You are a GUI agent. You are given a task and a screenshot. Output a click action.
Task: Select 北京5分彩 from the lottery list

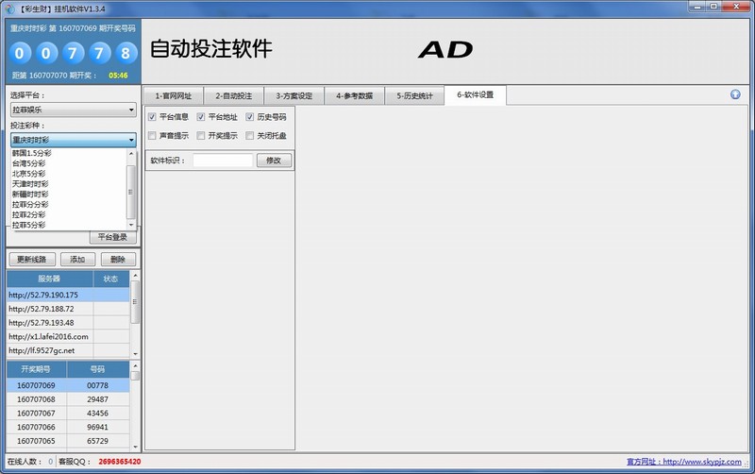29,174
